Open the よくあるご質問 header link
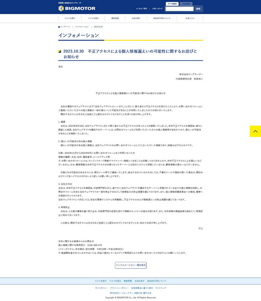Image resolution: width=261 pixels, height=301 pixels. point(142,9)
